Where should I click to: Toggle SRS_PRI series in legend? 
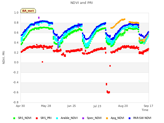44,118
